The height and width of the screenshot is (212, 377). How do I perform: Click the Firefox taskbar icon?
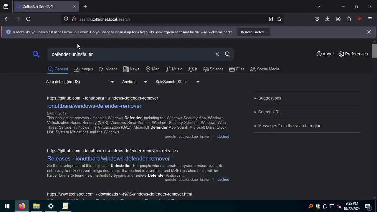point(22,206)
